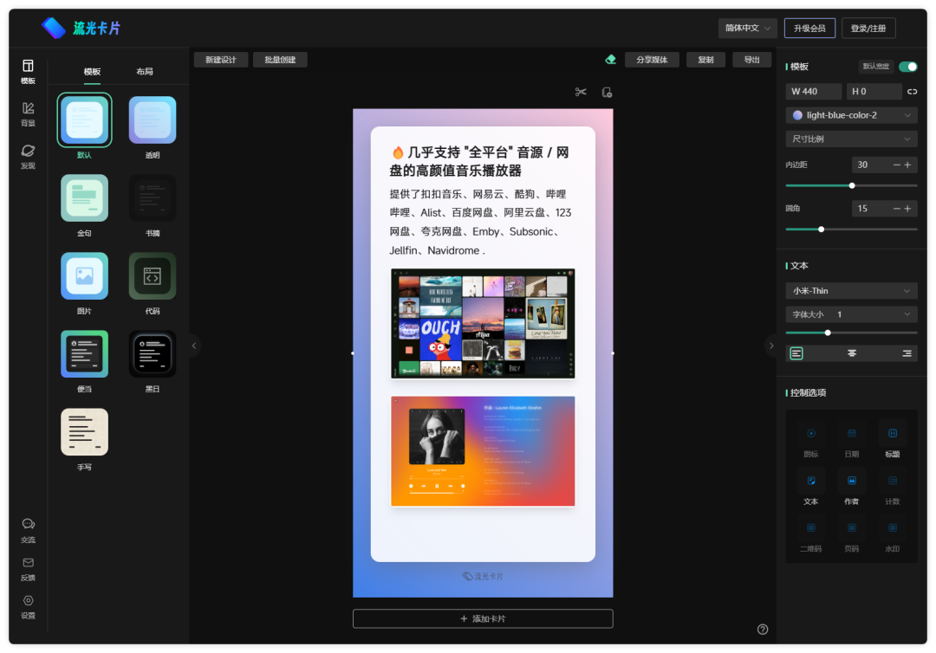Switch to the 布局 tab
The height and width of the screenshot is (653, 936).
pos(145,71)
